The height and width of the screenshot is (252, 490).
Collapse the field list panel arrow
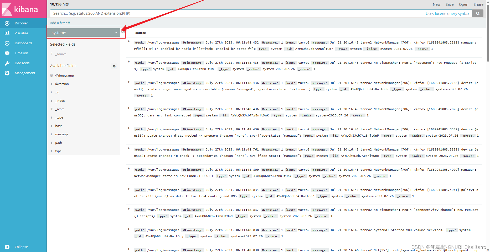(x=123, y=32)
